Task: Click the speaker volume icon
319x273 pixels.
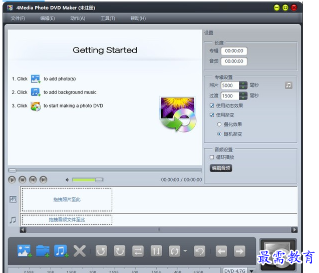Action: (x=67, y=180)
